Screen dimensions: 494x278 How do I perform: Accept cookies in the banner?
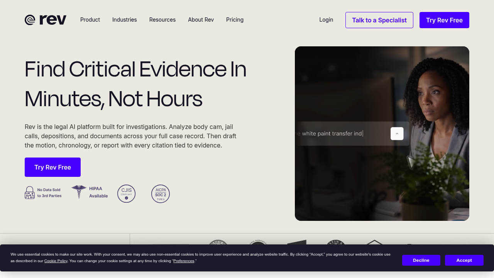[464, 260]
